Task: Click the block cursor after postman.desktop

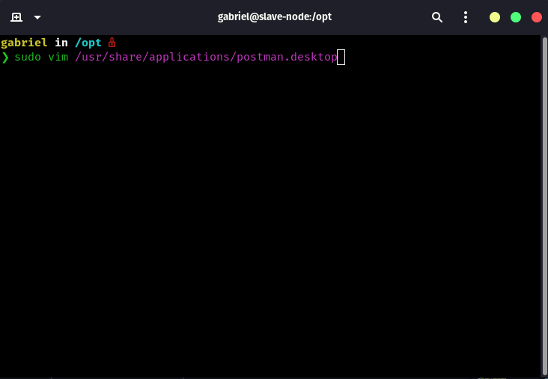Action: point(341,58)
